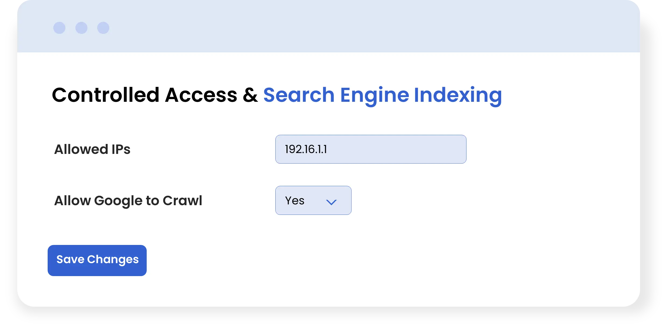Screen dimensions: 667x329
Task: Click the Allowed IPs input field
Action: tap(371, 149)
